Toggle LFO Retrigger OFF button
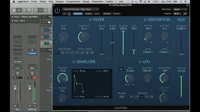 122,97
